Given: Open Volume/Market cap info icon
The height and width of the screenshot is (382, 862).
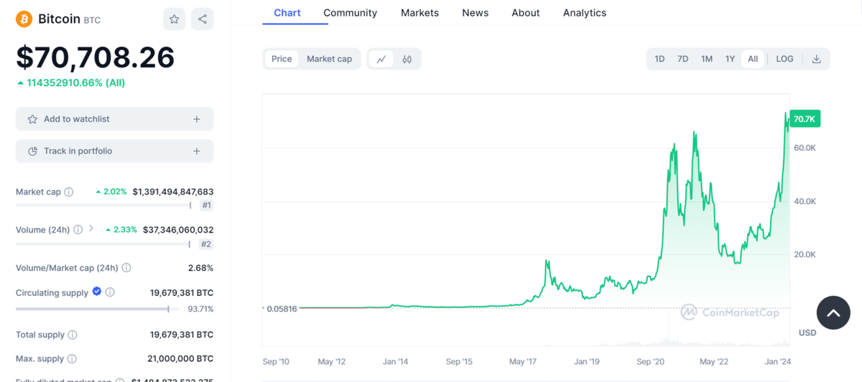Looking at the screenshot, I should click(126, 268).
